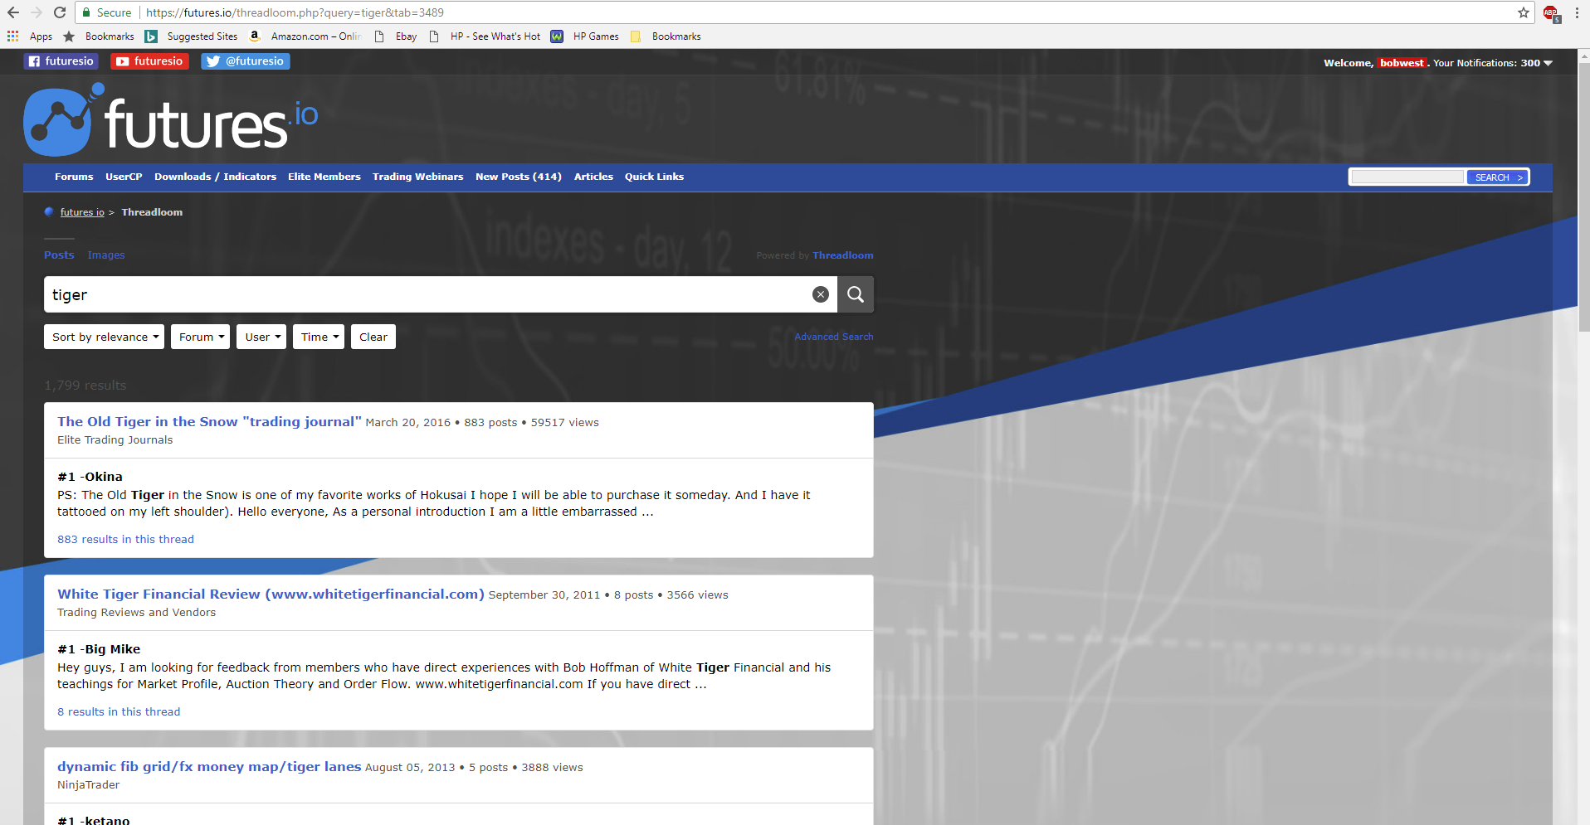The height and width of the screenshot is (825, 1590).
Task: Open the HP Games bookmark
Action: tap(585, 36)
